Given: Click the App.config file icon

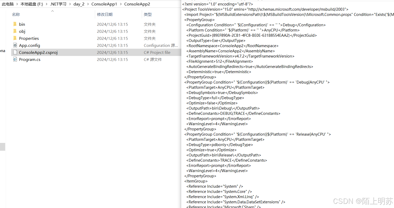Looking at the screenshot, I should pos(15,45).
